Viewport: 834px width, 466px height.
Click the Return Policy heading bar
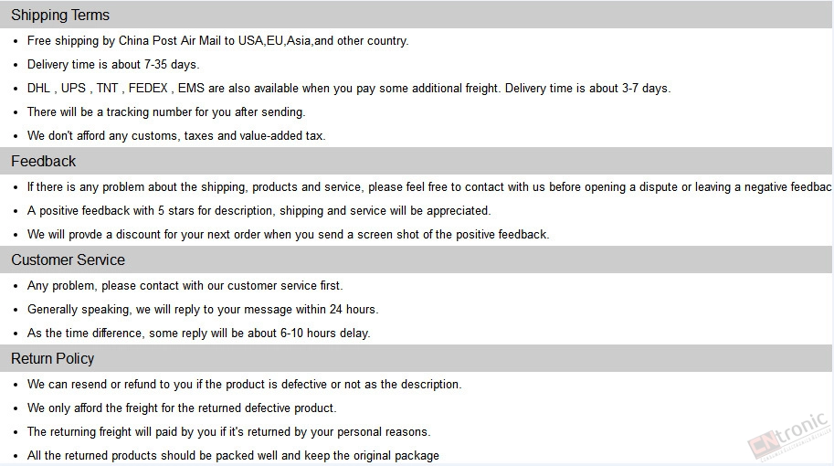417,358
